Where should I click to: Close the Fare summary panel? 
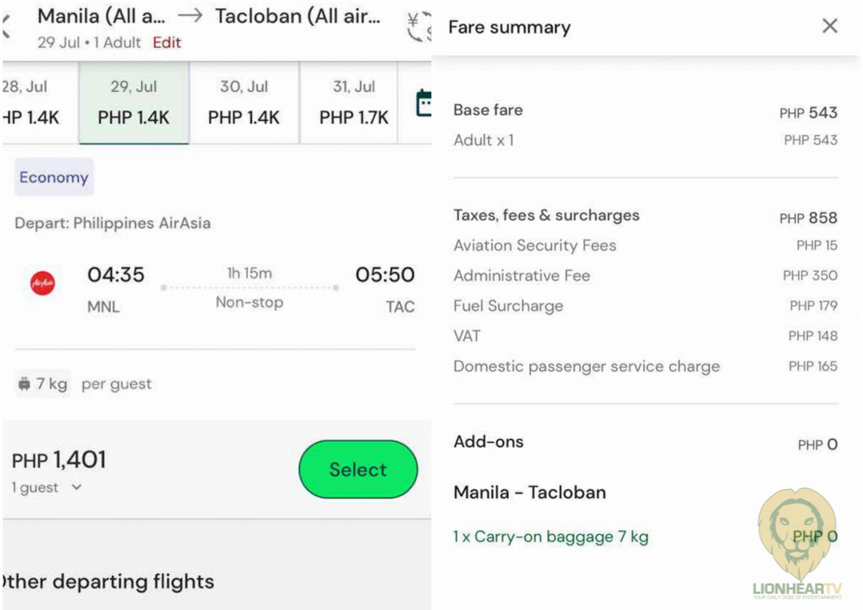tap(830, 26)
